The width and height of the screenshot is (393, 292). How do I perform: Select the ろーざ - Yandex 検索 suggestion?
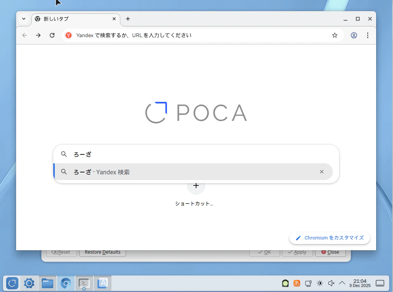tap(193, 172)
